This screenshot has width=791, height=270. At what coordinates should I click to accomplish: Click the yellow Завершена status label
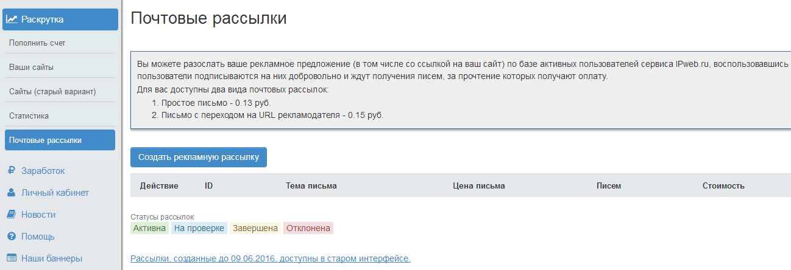254,229
